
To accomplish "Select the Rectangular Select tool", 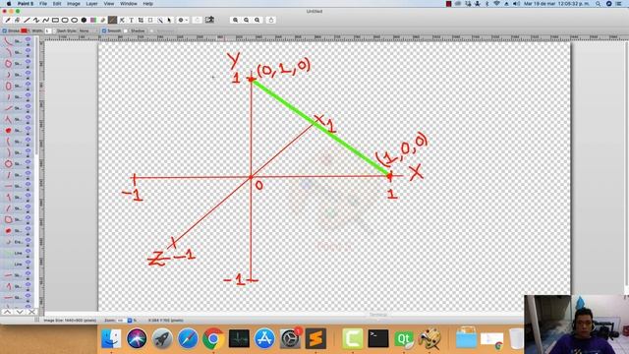I will [x=150, y=20].
